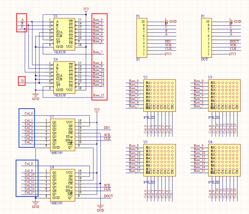This screenshot has width=249, height=214.
Task: Select the U5 8*8 LED matrix
Action: pyautogui.click(x=160, y=160)
